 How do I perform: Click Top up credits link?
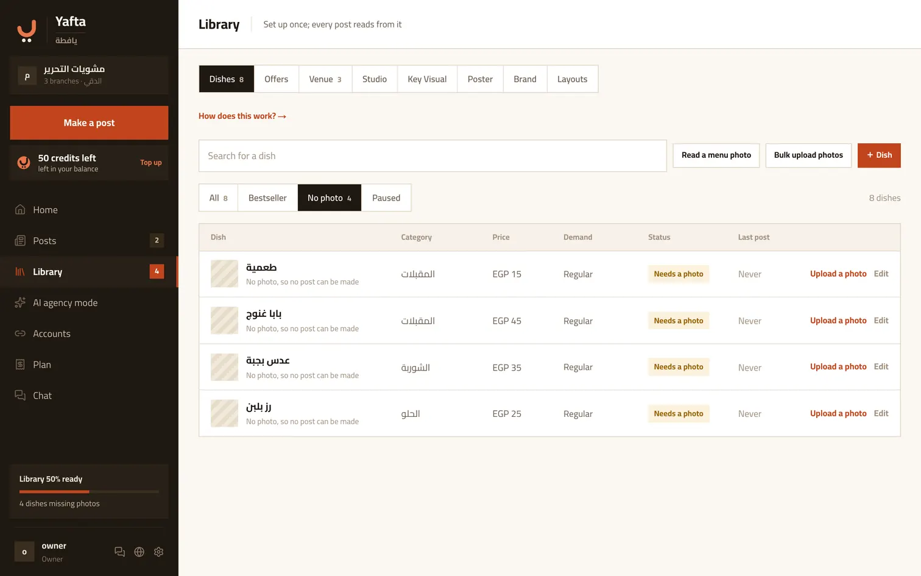point(151,163)
